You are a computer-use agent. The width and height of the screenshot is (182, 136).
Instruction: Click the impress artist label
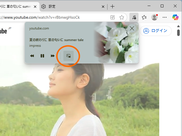click(x=35, y=46)
